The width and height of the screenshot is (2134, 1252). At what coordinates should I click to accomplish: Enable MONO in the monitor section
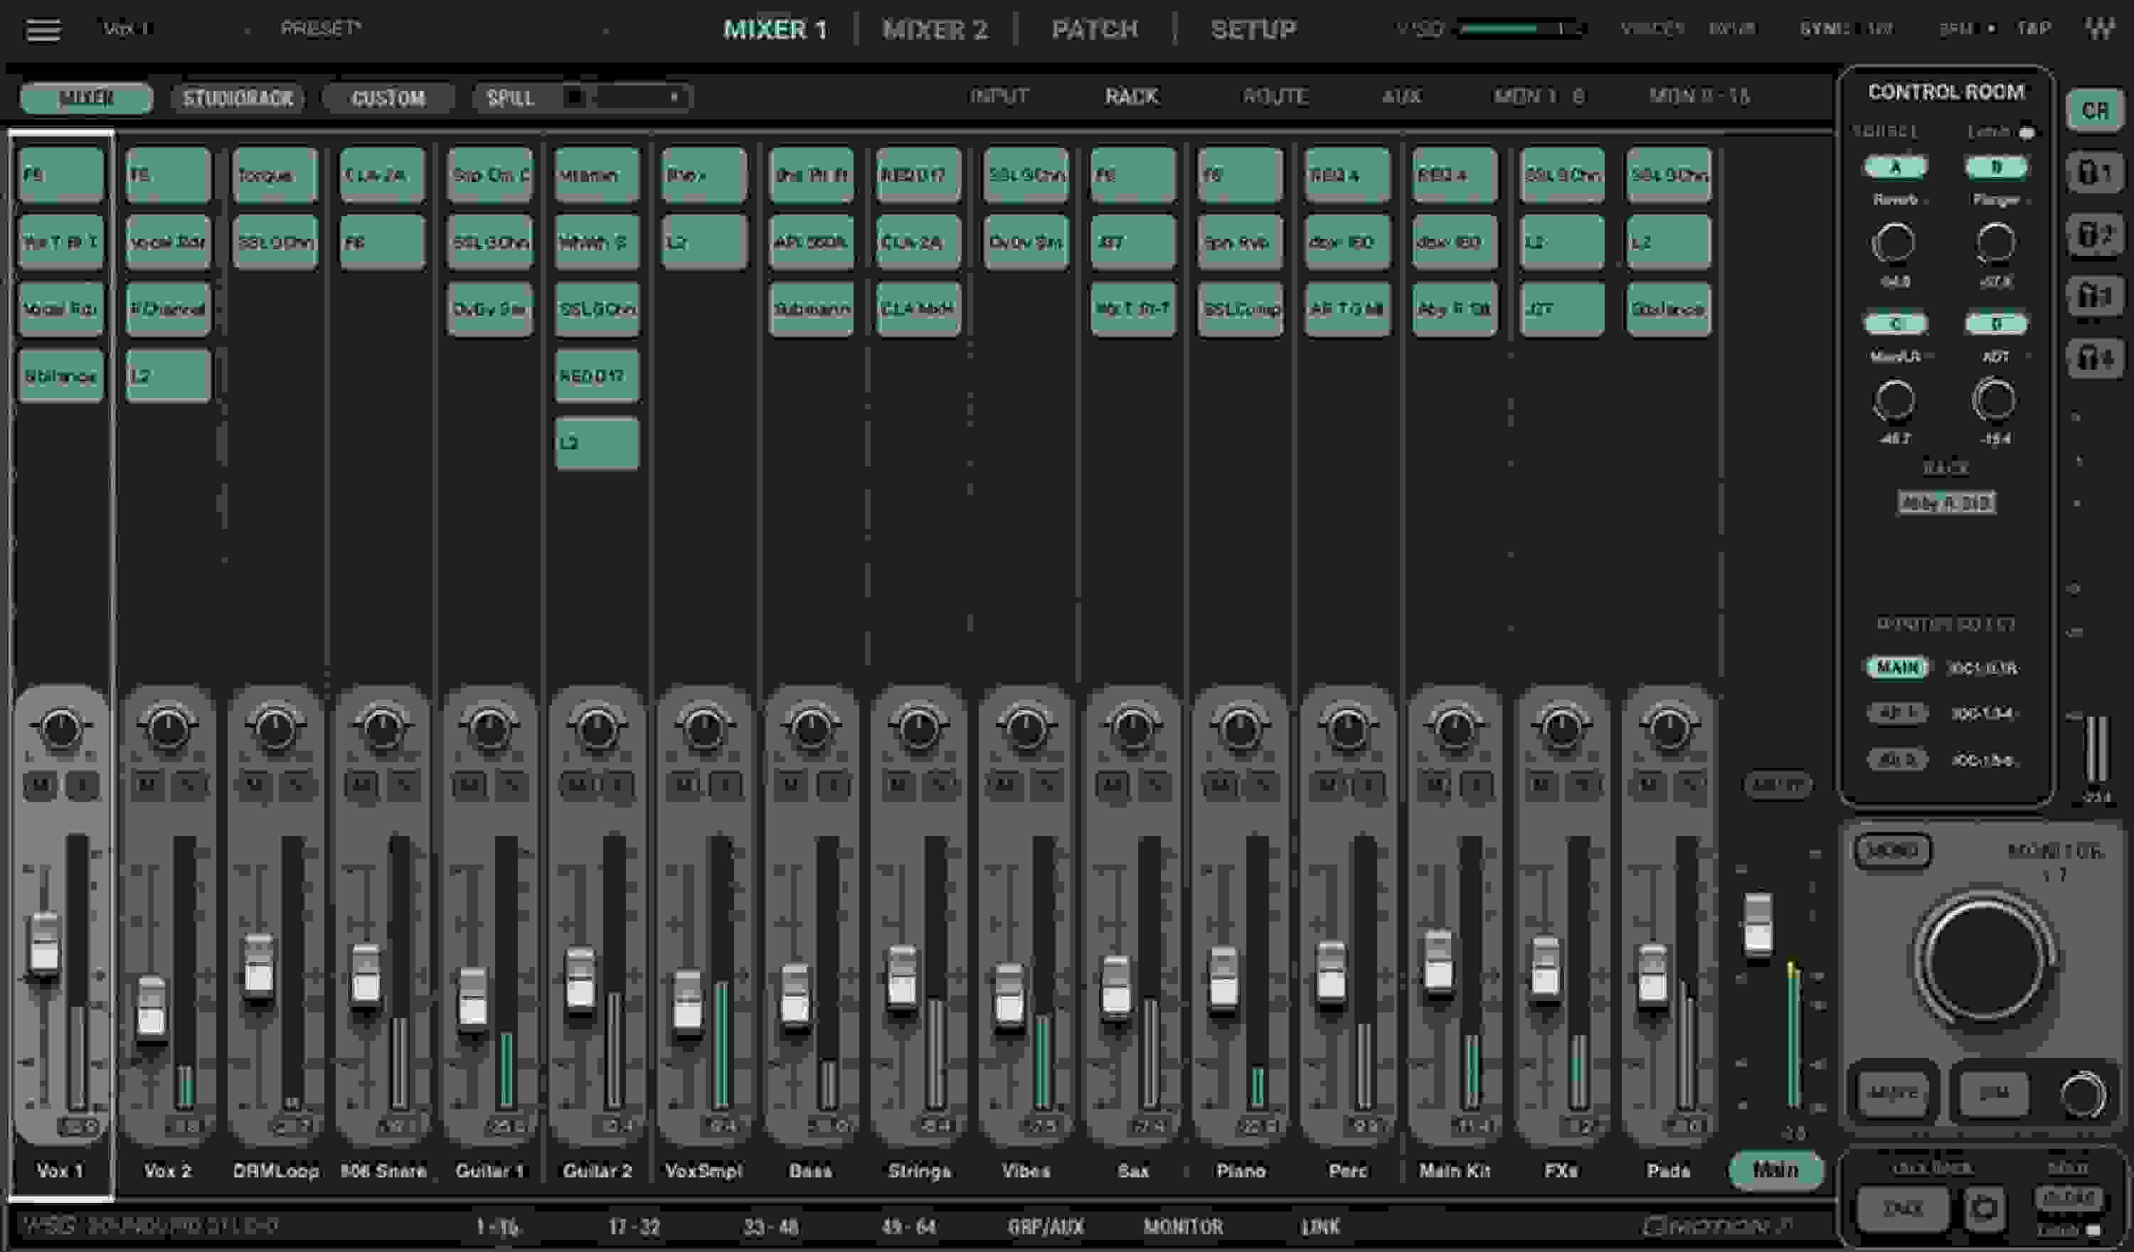1894,851
